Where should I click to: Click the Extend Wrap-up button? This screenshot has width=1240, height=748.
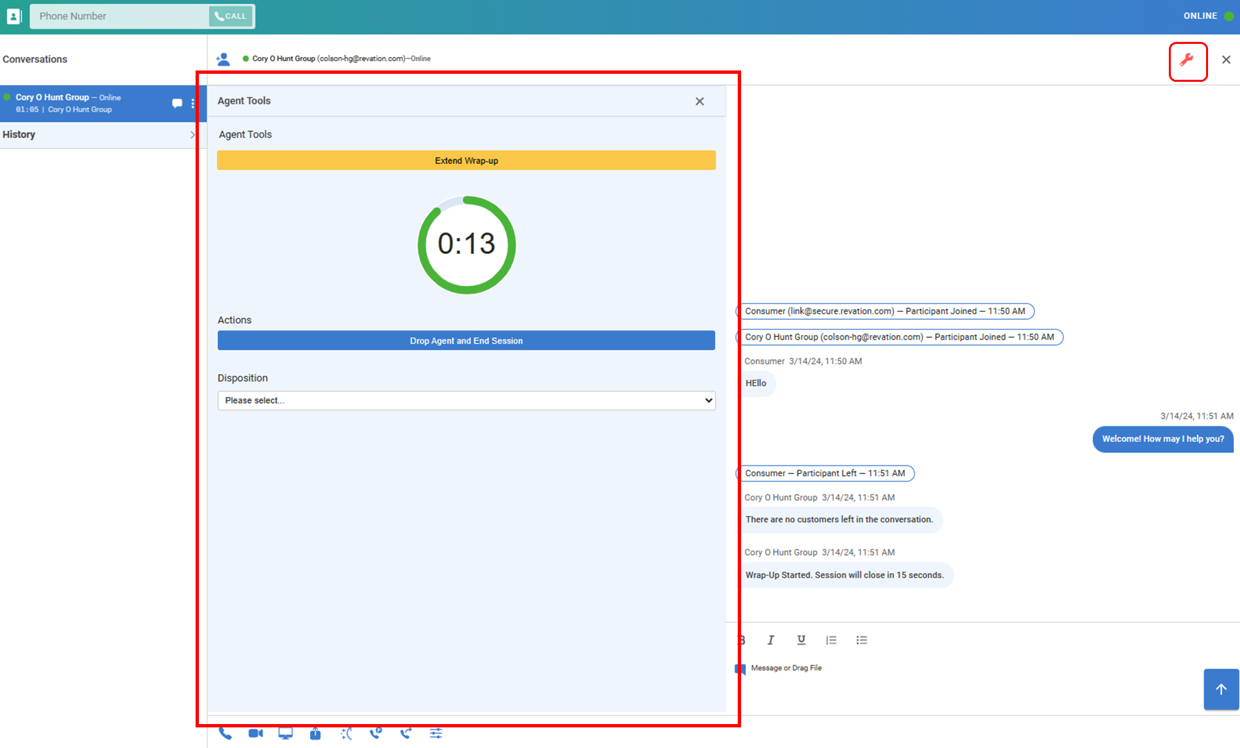point(466,160)
